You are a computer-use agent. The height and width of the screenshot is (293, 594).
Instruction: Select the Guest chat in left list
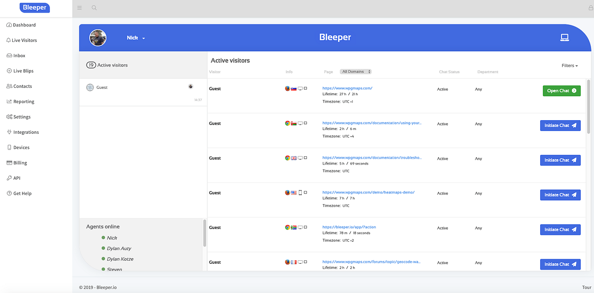pyautogui.click(x=143, y=93)
